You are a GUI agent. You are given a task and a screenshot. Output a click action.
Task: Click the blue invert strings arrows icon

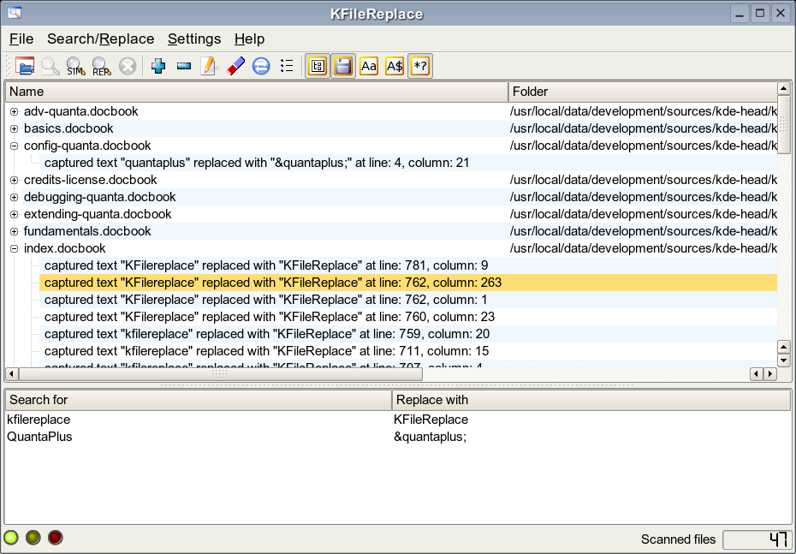tap(261, 66)
